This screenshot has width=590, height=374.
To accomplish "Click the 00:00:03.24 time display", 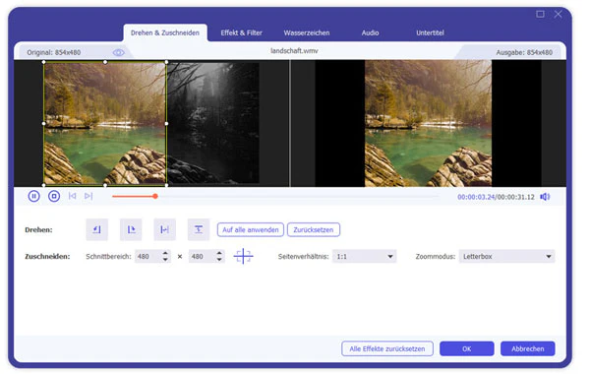I will pyautogui.click(x=476, y=197).
